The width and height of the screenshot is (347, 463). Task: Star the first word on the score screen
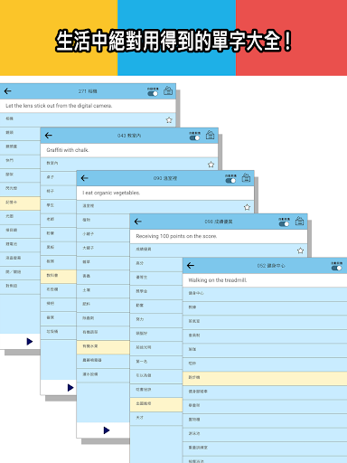tap(300, 250)
